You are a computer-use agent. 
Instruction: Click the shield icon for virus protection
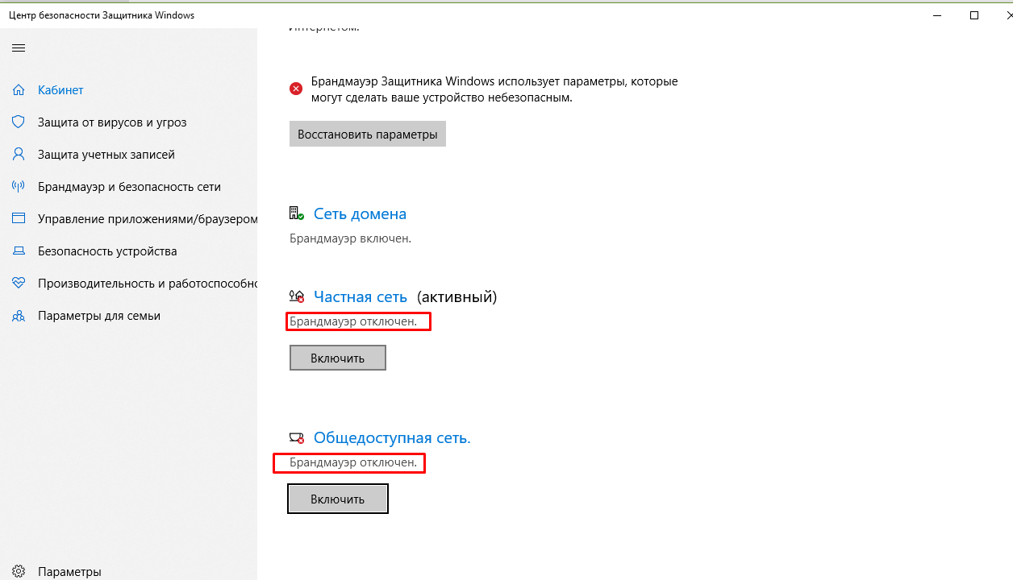[x=19, y=122]
